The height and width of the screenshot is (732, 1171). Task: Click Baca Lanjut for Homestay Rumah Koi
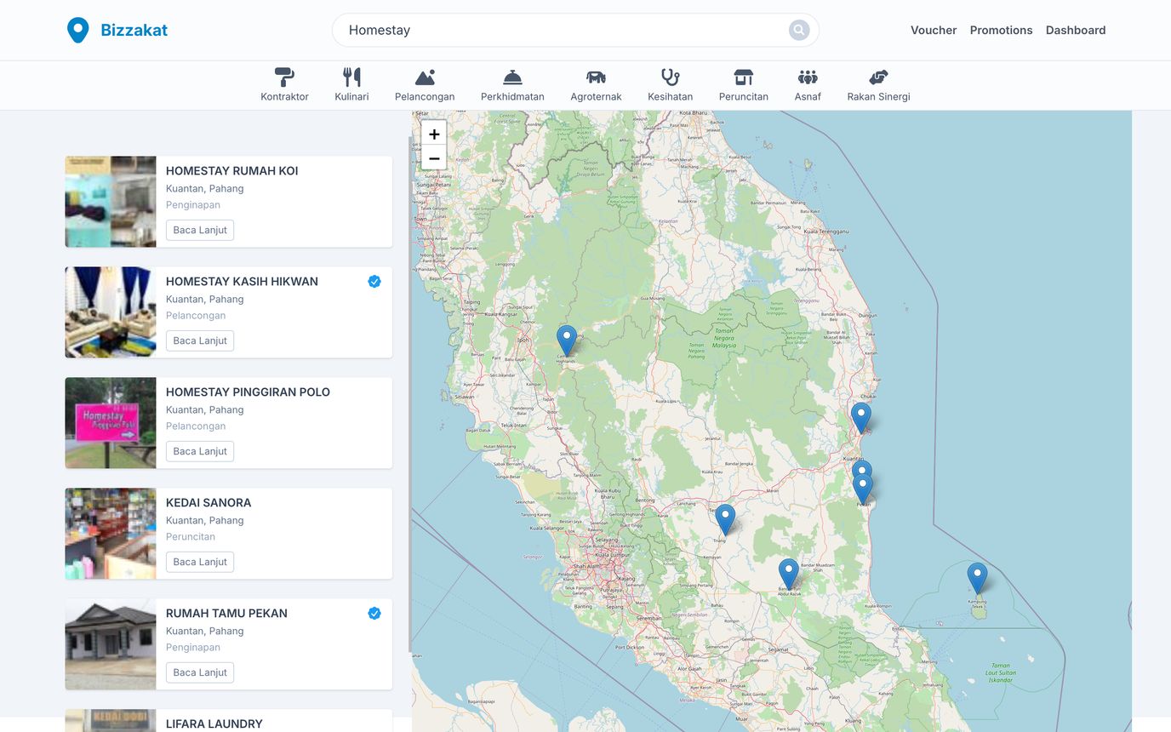pyautogui.click(x=200, y=230)
